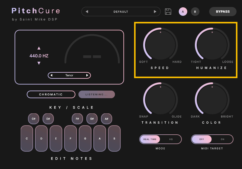This screenshot has height=169, width=242.
Task: Toggle the G# note key
Action: pos(92,119)
